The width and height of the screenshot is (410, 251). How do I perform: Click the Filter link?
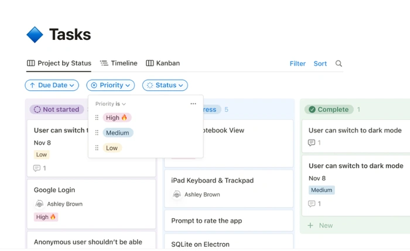pos(298,63)
